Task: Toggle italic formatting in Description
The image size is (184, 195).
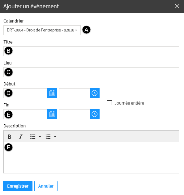Action: (x=21, y=137)
